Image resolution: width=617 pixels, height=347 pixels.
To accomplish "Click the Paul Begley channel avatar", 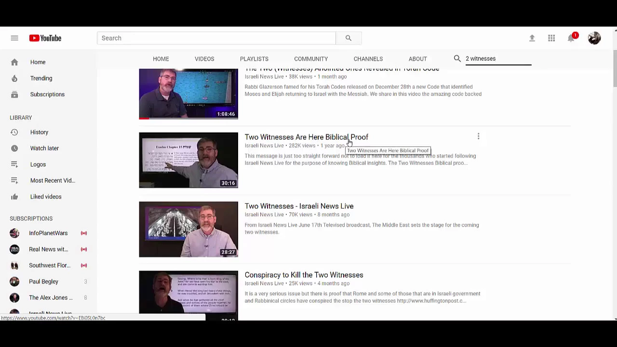I will (14, 281).
